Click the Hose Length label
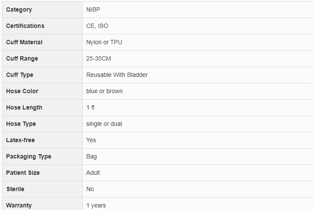Viewport: 314px width, 210px height. pos(24,107)
